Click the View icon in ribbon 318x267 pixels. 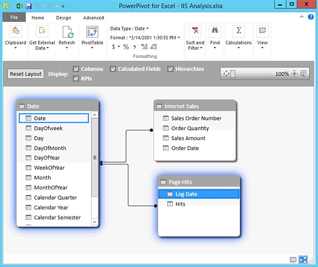263,31
